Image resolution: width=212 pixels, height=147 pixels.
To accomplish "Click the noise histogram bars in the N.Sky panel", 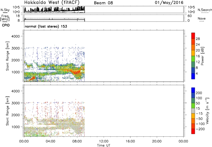I will coord(54,9).
